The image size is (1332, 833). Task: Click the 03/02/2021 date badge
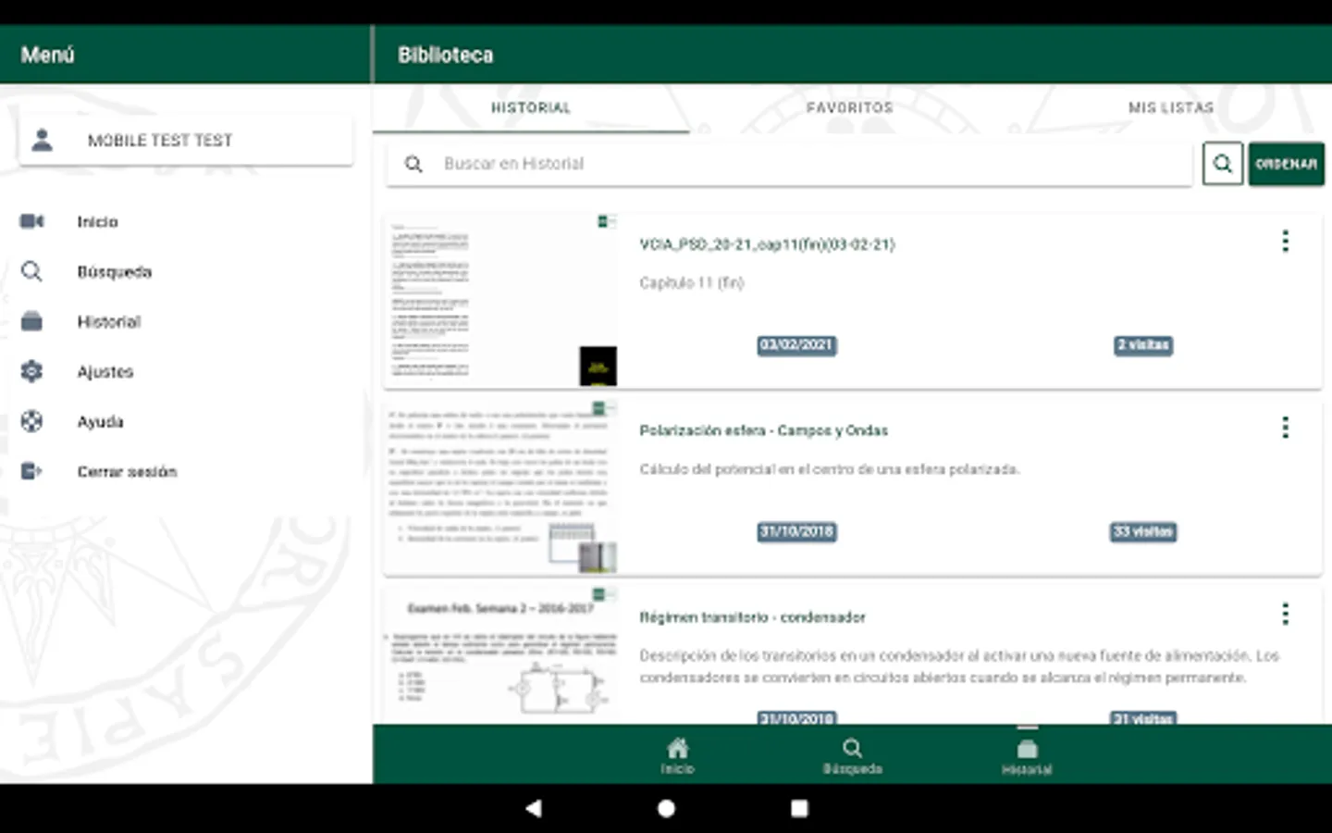point(796,345)
